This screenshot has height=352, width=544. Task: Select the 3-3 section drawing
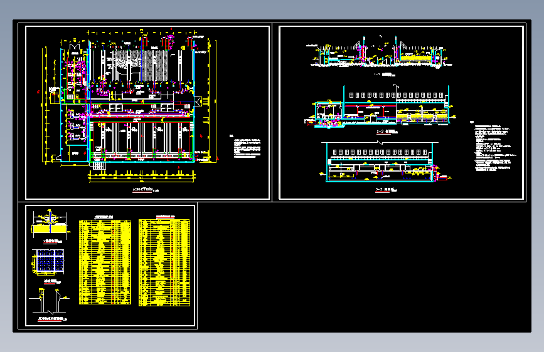[x=386, y=162]
